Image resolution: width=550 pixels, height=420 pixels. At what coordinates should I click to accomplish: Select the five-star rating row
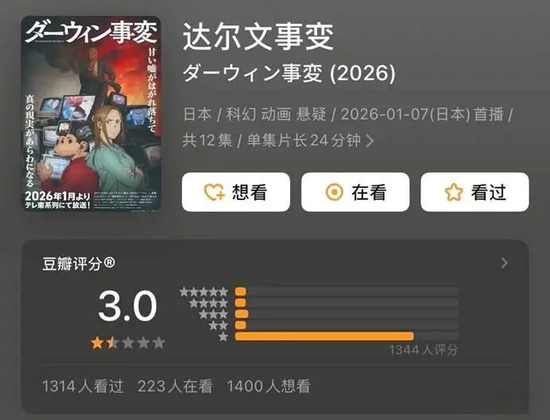click(x=319, y=292)
